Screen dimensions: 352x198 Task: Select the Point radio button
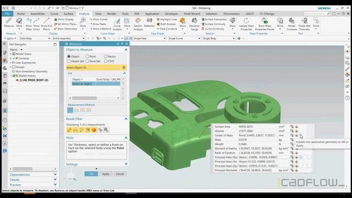tap(87, 56)
